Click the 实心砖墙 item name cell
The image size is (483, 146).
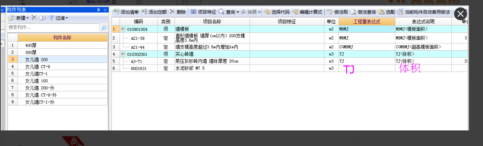point(212,54)
